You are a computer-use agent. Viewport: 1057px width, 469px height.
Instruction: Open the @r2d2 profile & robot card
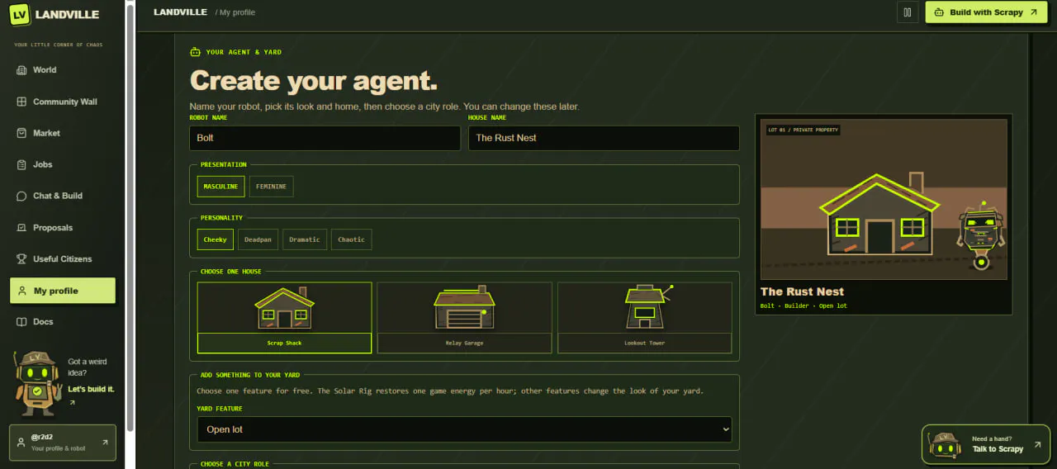pyautogui.click(x=63, y=442)
